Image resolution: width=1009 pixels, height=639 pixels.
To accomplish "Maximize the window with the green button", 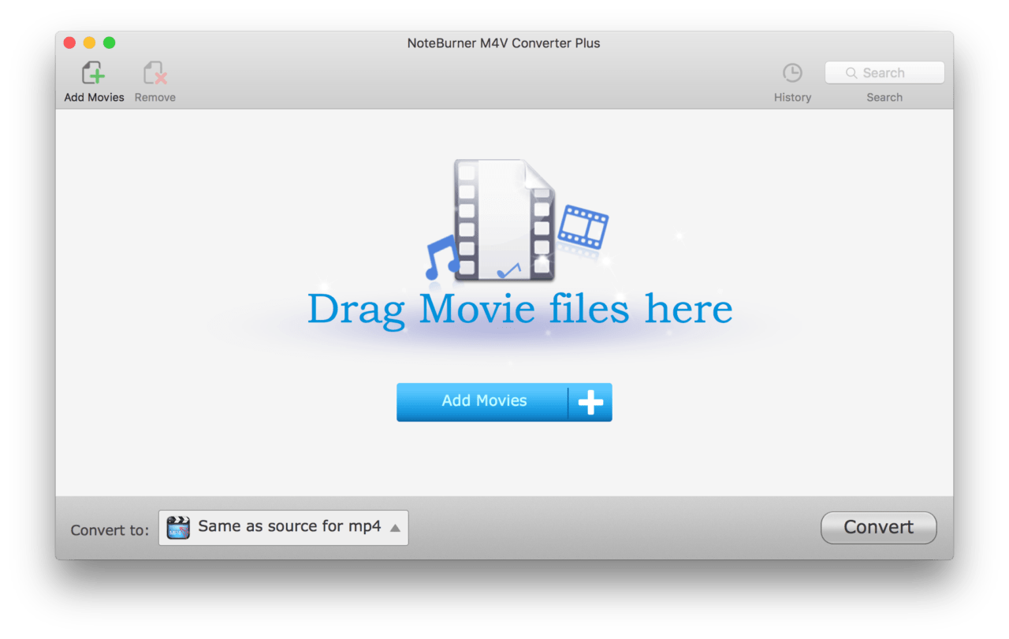I will coord(109,43).
